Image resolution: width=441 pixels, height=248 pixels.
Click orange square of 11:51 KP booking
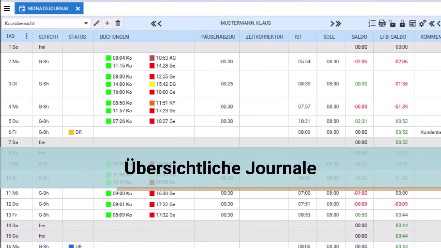[x=152, y=103]
